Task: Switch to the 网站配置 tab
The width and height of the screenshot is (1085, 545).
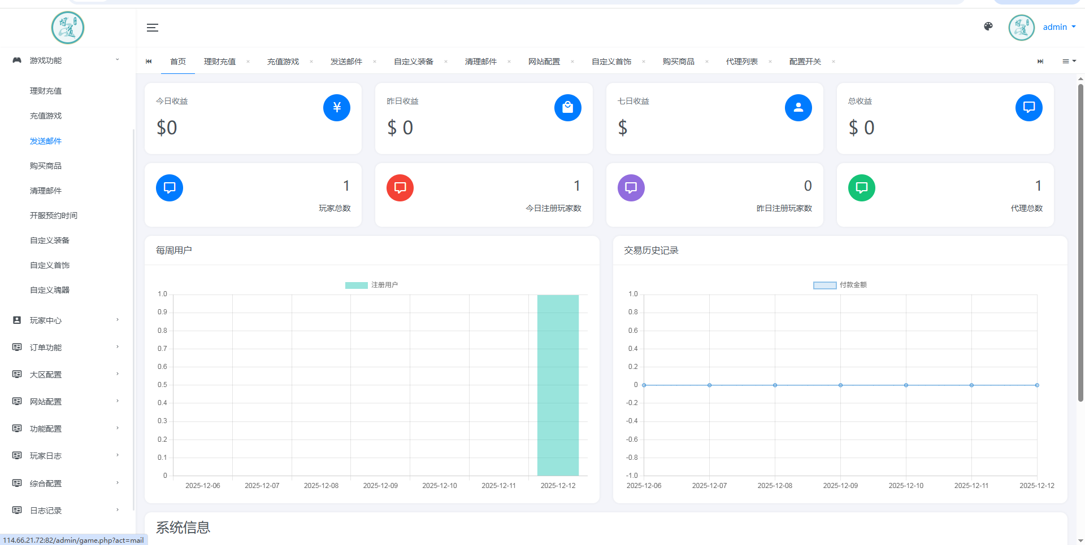Action: point(544,61)
